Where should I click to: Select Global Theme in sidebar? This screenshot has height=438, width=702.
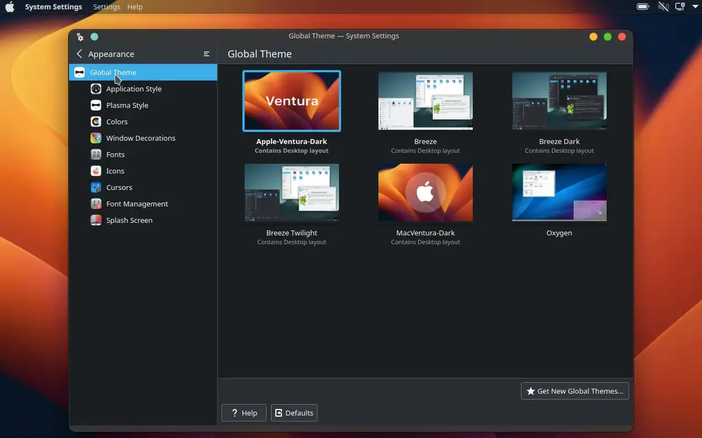coord(143,72)
